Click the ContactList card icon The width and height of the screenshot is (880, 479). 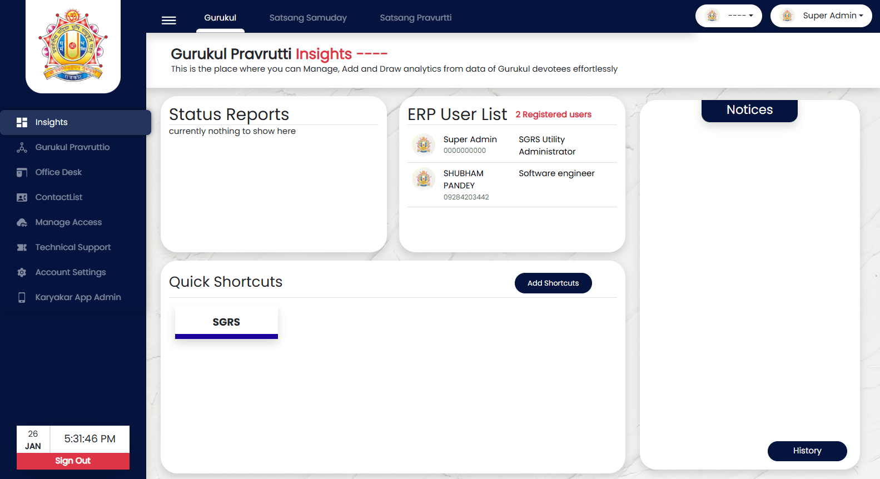point(22,197)
